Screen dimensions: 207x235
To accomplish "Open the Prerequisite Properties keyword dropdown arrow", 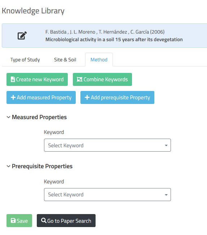I will click(166, 195).
